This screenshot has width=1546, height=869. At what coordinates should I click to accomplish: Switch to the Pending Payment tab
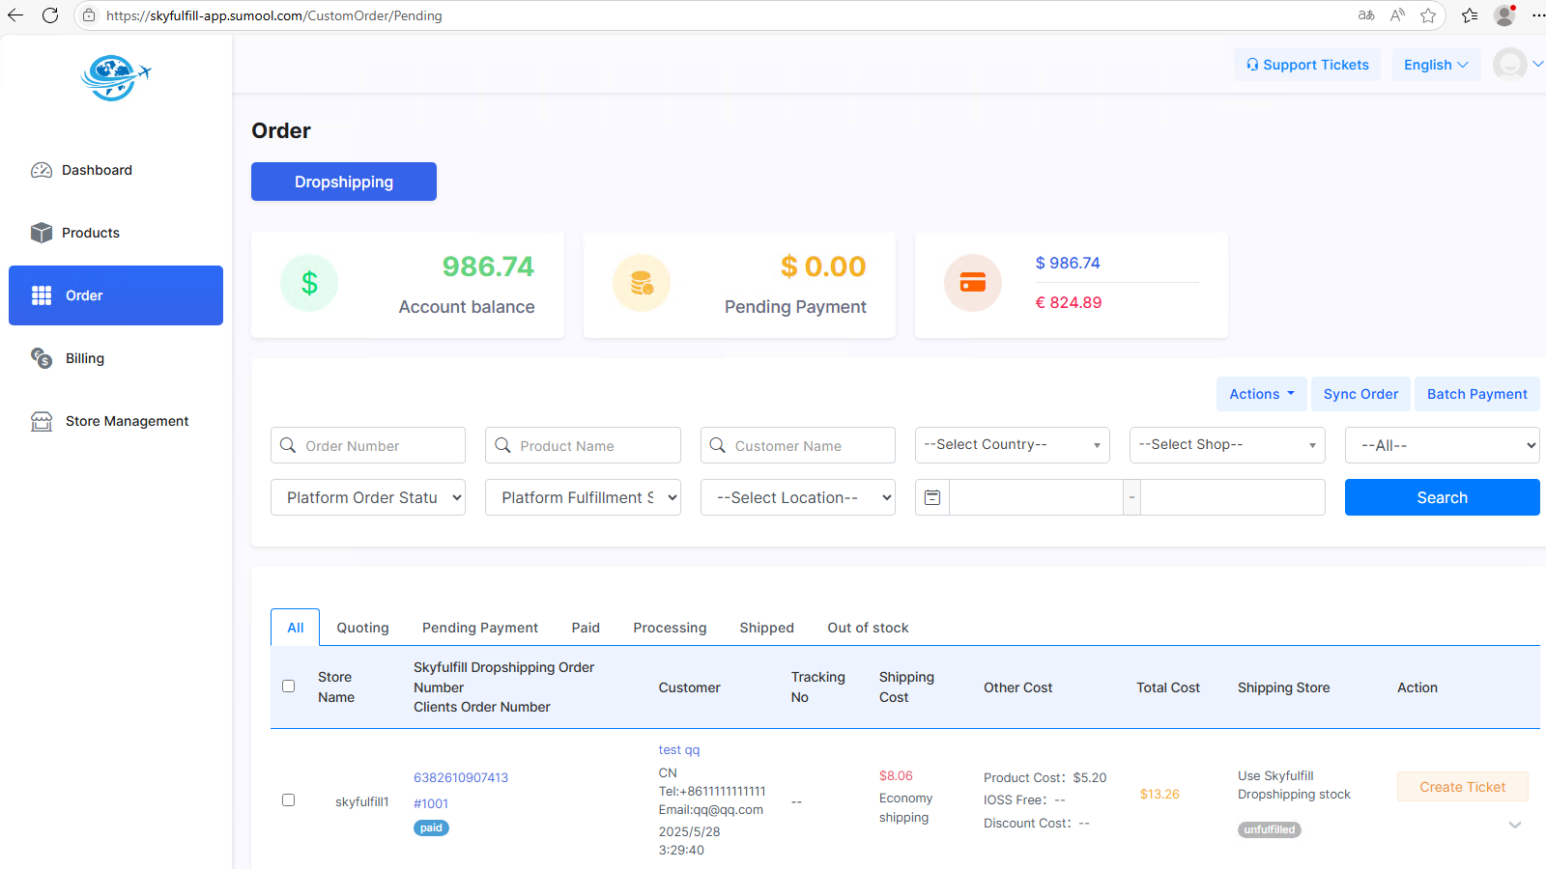480,628
